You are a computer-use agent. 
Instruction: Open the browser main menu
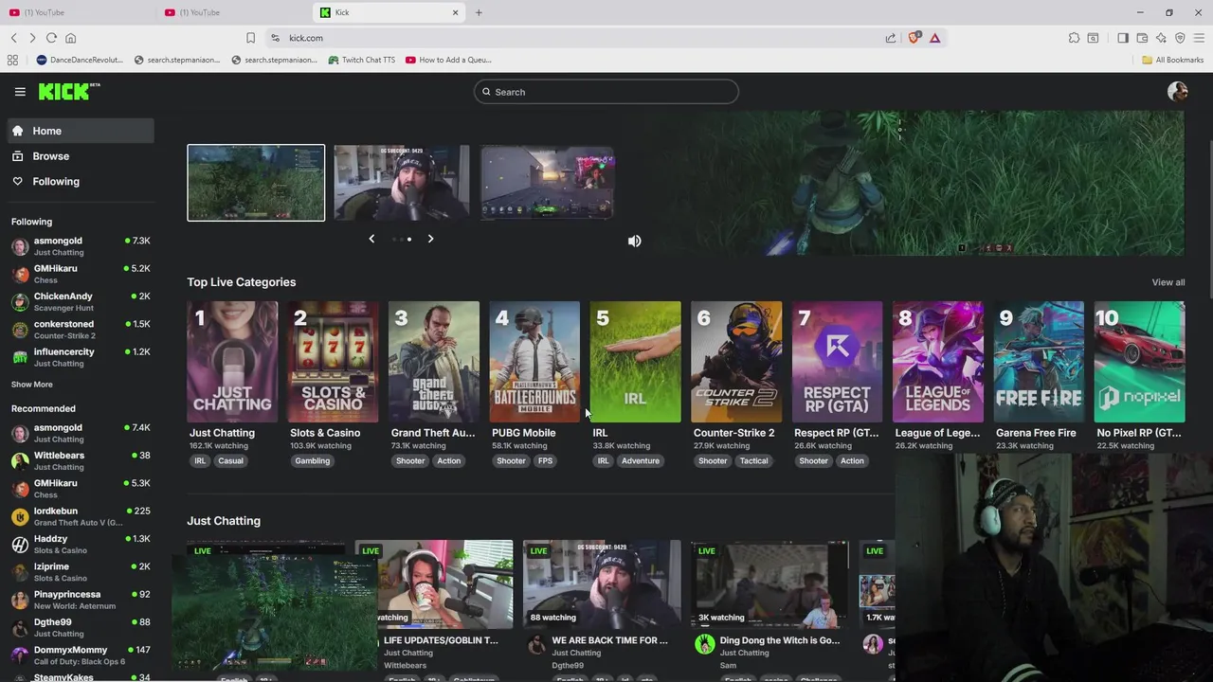coord(1199,38)
